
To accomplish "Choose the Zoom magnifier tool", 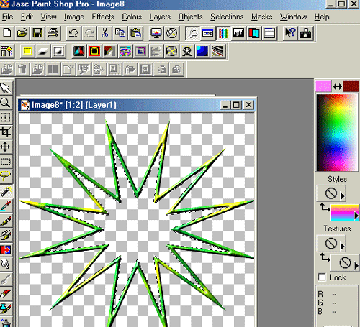I will 6,103.
